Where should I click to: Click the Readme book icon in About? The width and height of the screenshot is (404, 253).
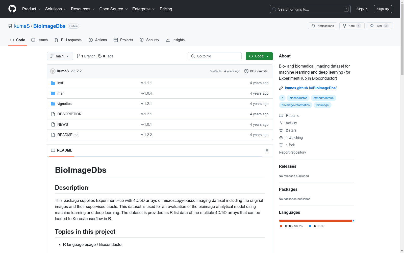point(281,116)
